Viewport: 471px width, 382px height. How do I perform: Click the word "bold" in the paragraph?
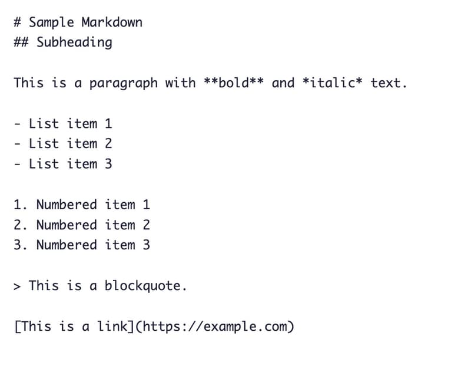[234, 83]
